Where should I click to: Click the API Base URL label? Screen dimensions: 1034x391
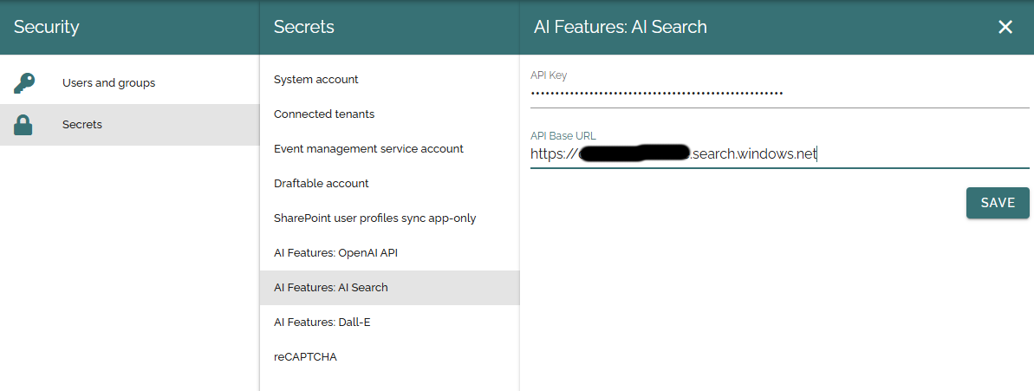563,136
